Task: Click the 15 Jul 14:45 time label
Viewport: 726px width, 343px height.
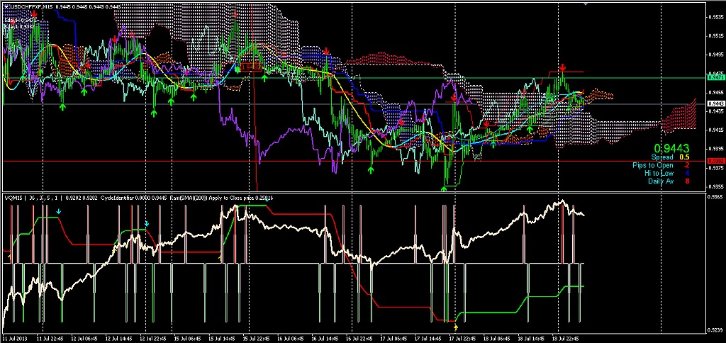Action: tap(222, 338)
